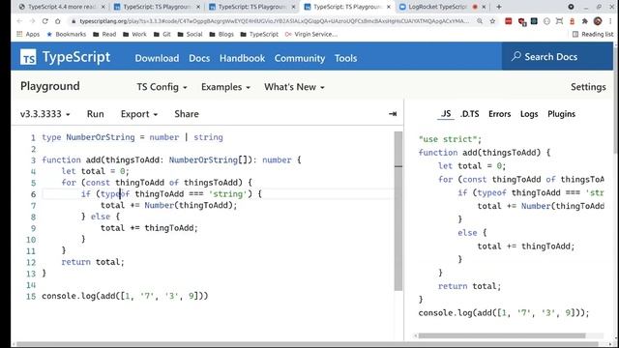Open the TypeScript bookmarks folder

(259, 35)
